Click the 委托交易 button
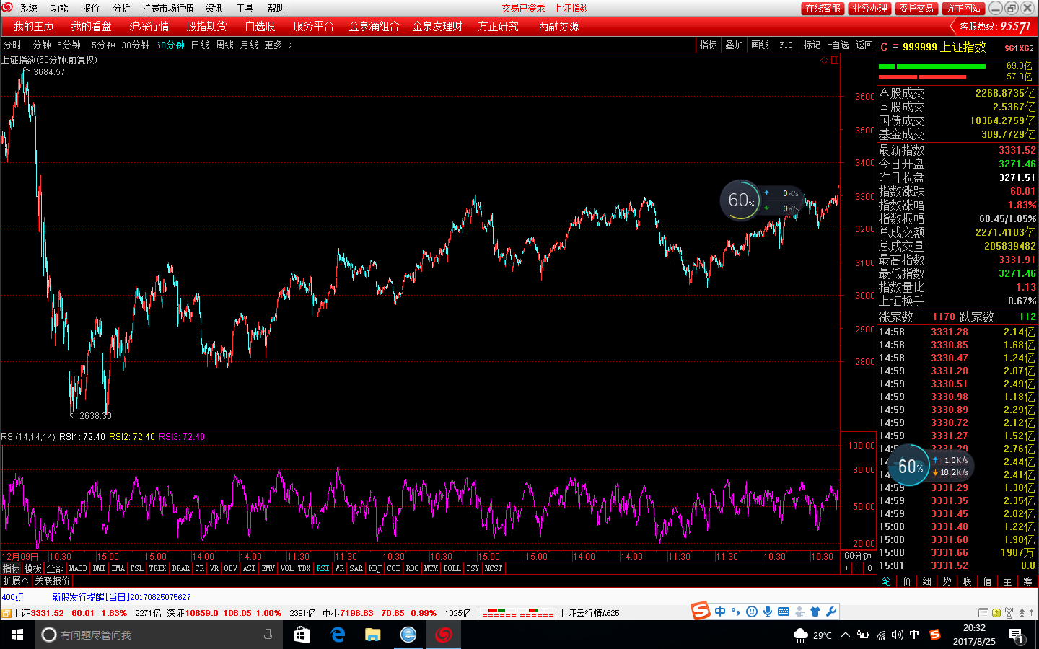 point(916,8)
